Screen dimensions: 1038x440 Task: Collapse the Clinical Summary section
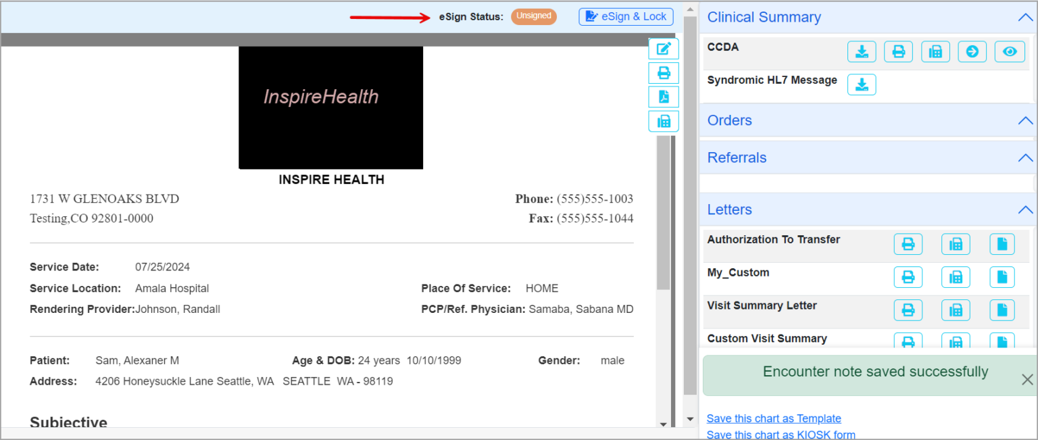click(1025, 17)
